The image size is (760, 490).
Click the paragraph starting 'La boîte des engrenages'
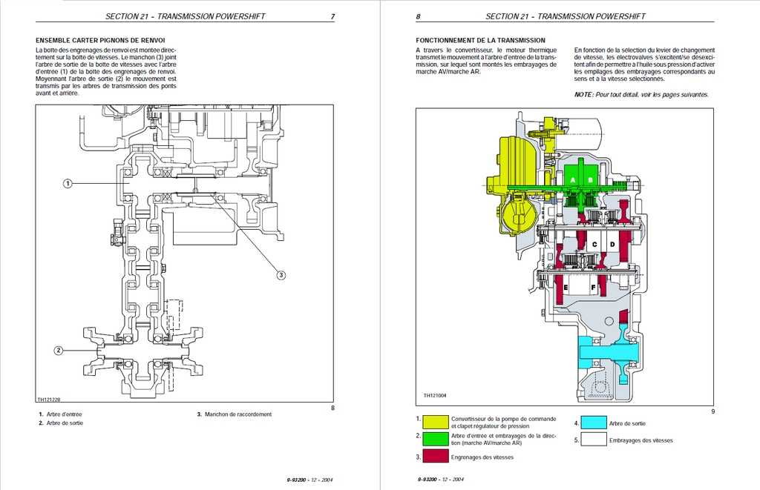click(x=105, y=72)
